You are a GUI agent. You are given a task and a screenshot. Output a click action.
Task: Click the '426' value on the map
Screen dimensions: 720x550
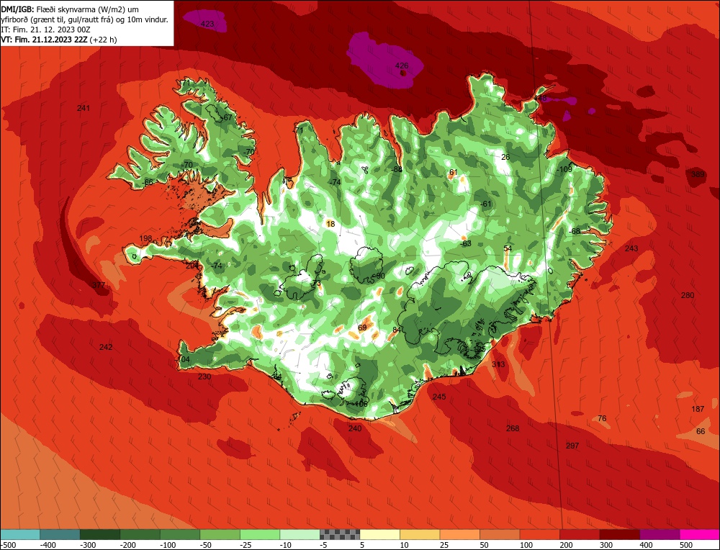(x=402, y=66)
